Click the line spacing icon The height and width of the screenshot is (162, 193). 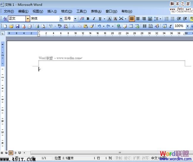(x=156, y=19)
